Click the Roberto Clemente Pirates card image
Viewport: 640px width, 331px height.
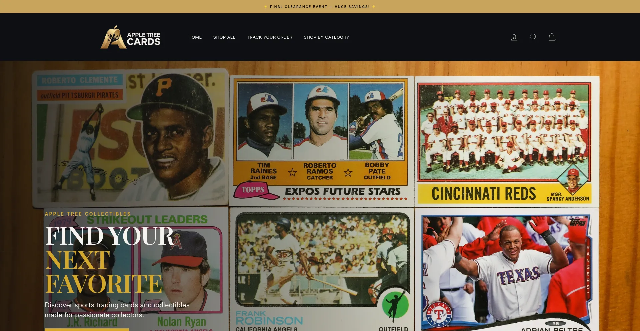coord(130,138)
